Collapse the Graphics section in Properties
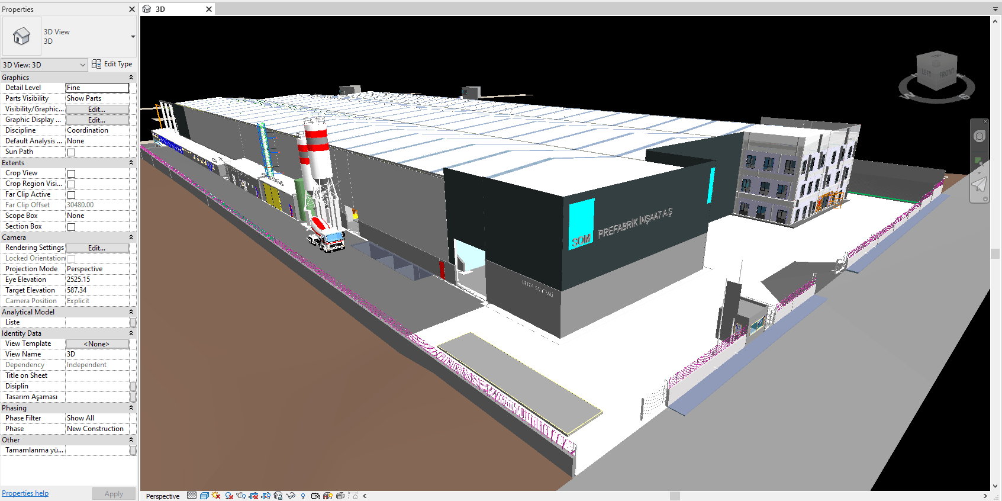The height and width of the screenshot is (501, 1002). coord(131,78)
